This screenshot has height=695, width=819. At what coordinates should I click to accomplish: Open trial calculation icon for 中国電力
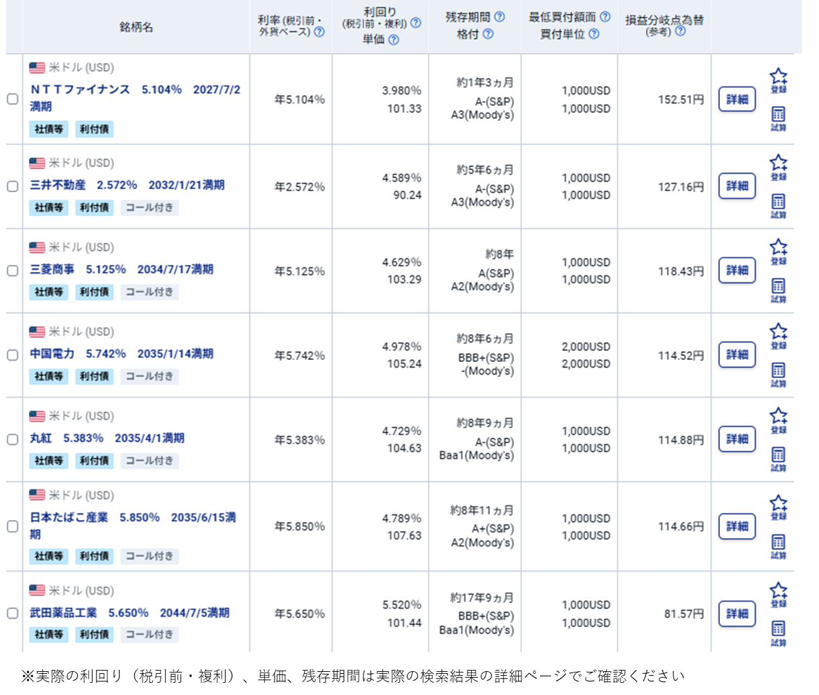(x=778, y=372)
